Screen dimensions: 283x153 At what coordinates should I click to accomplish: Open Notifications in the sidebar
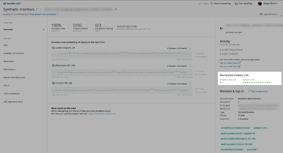(10, 69)
